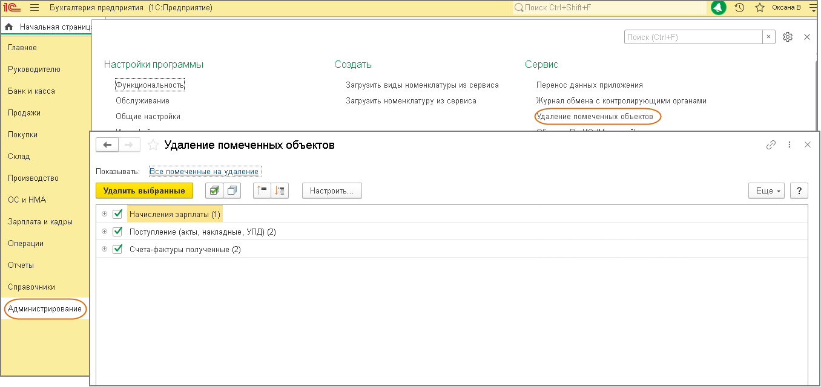
Task: Click the ? help button
Action: pyautogui.click(x=799, y=190)
